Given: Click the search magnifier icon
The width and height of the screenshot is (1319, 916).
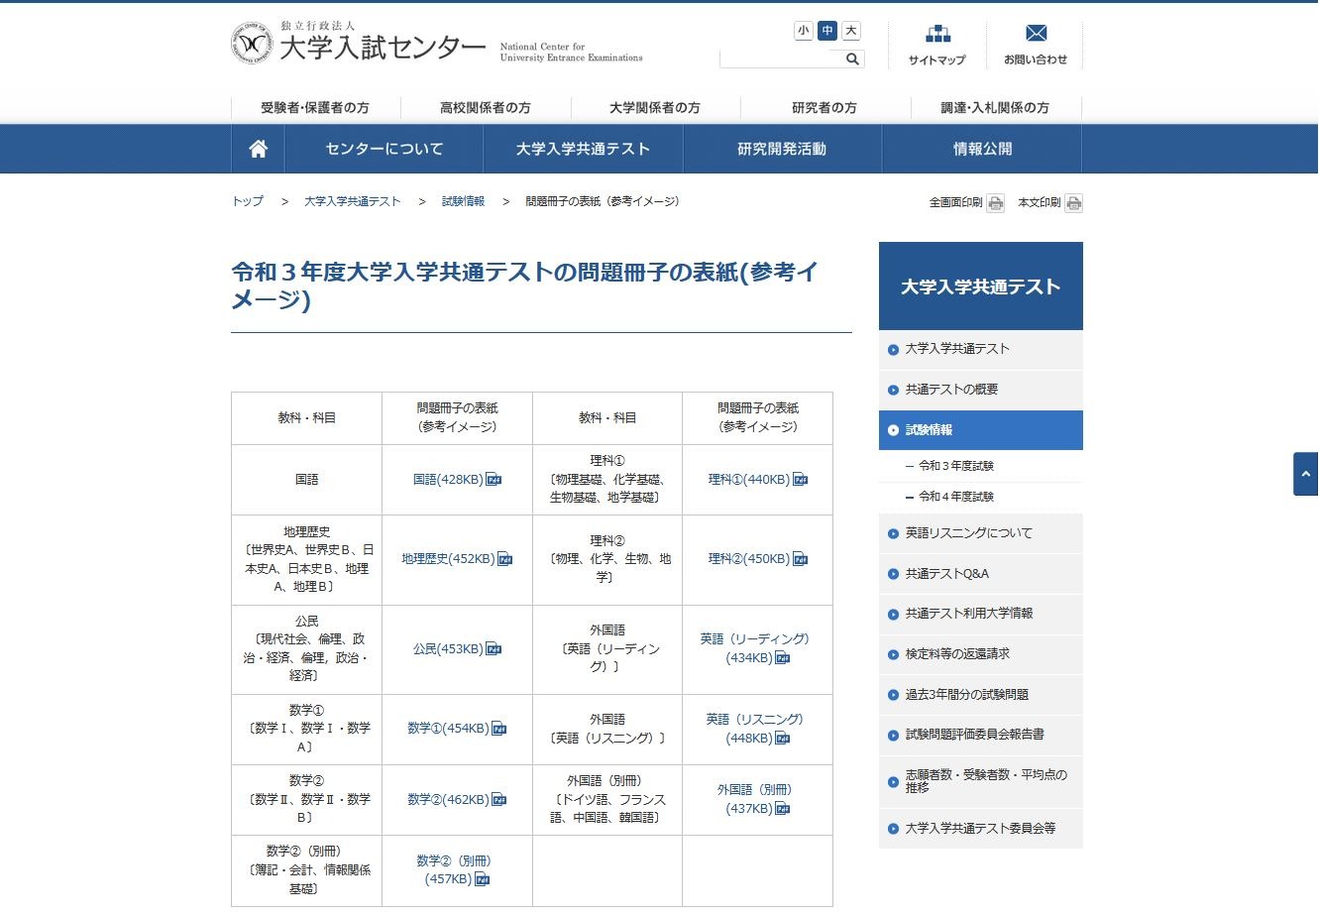Looking at the screenshot, I should click(x=852, y=59).
